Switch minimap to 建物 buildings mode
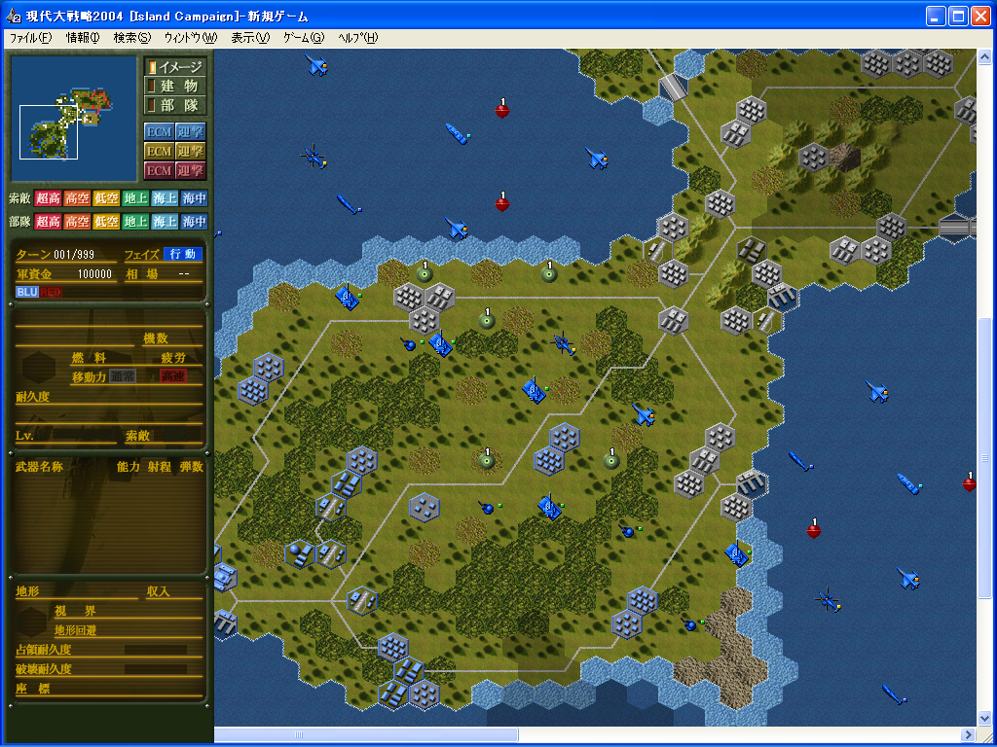Image resolution: width=997 pixels, height=747 pixels. (175, 86)
